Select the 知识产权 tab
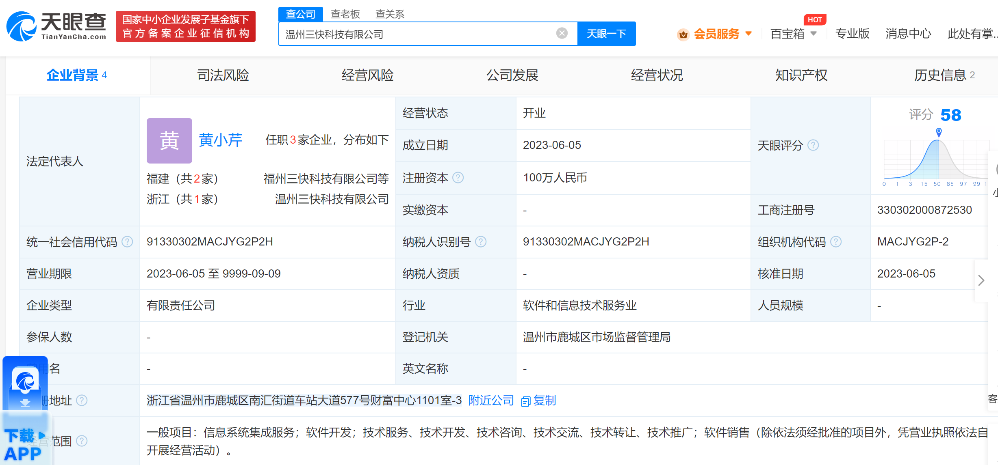The width and height of the screenshot is (998, 465). point(801,75)
